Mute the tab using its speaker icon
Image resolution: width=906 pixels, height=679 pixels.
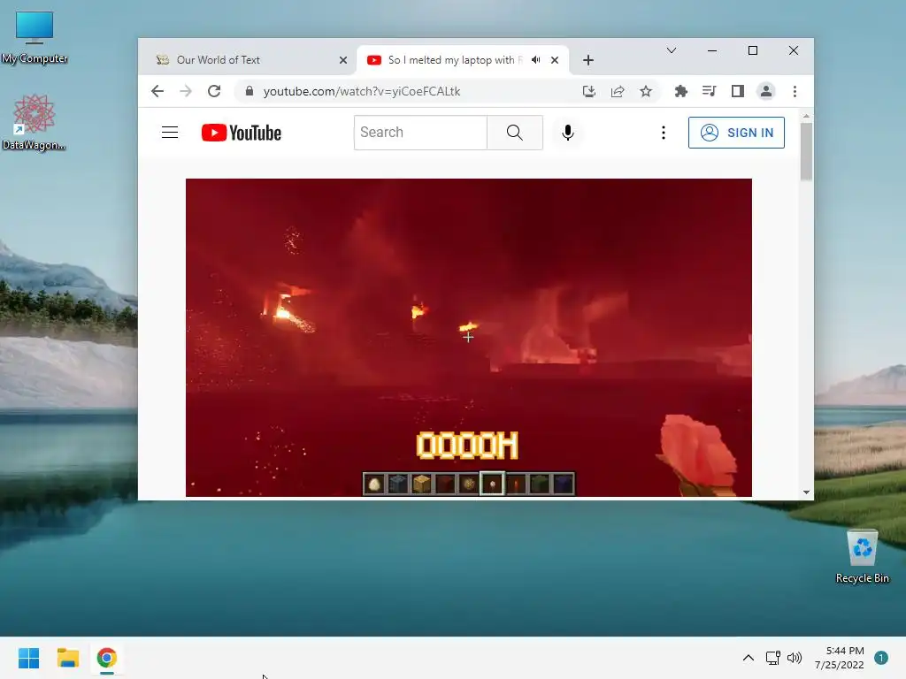[535, 60]
